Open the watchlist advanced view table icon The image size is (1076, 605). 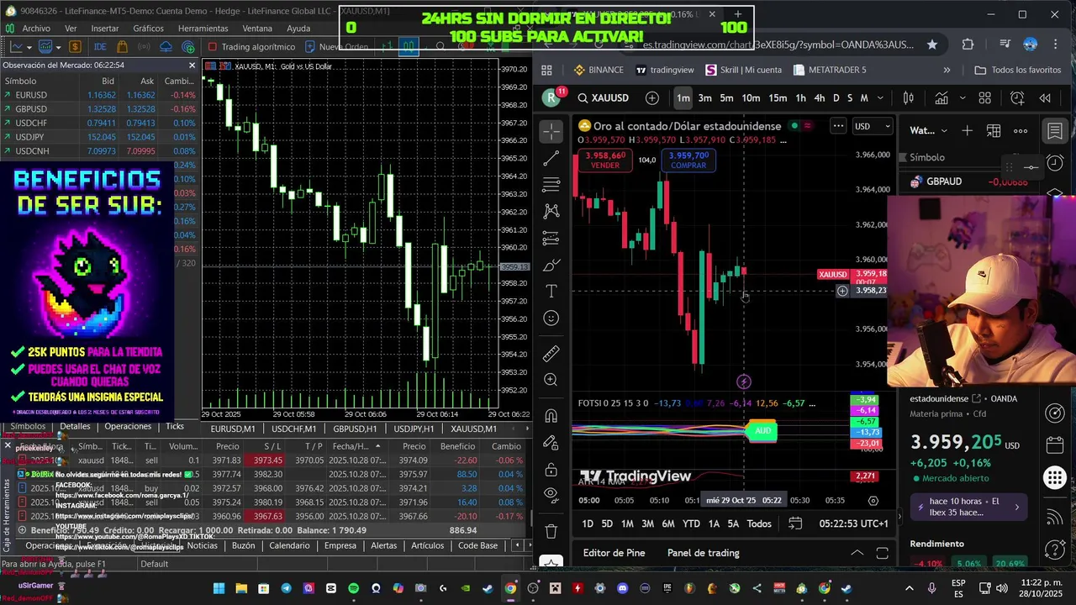[994, 130]
